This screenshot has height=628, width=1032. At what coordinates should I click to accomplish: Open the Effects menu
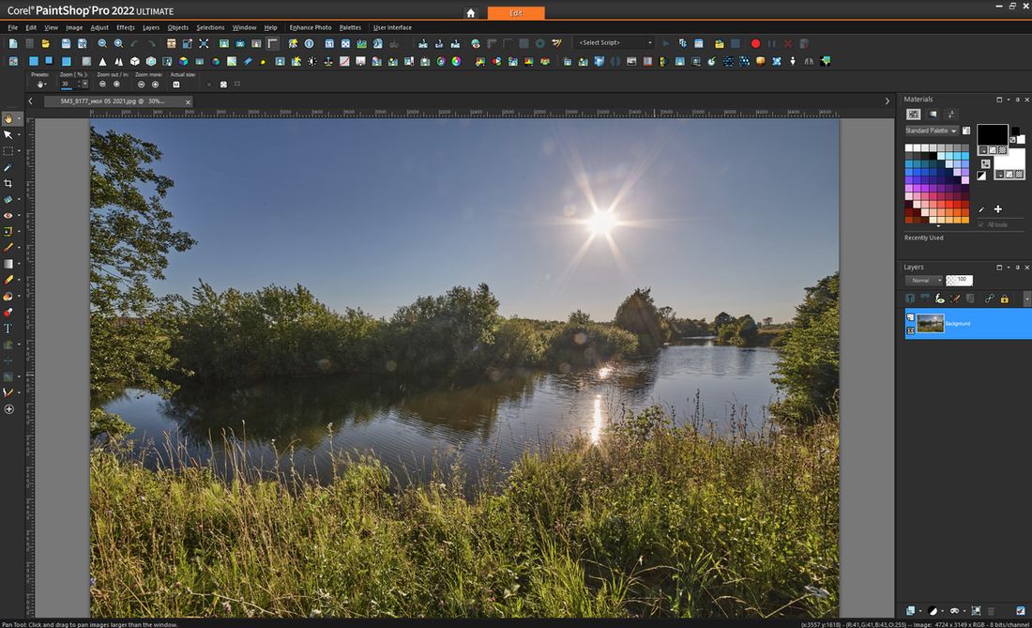point(125,27)
